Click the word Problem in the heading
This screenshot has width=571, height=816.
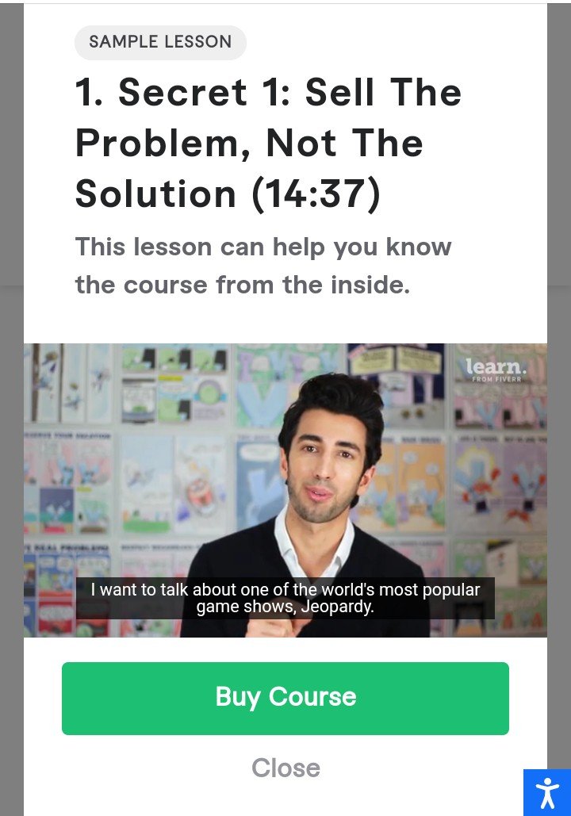click(x=163, y=144)
